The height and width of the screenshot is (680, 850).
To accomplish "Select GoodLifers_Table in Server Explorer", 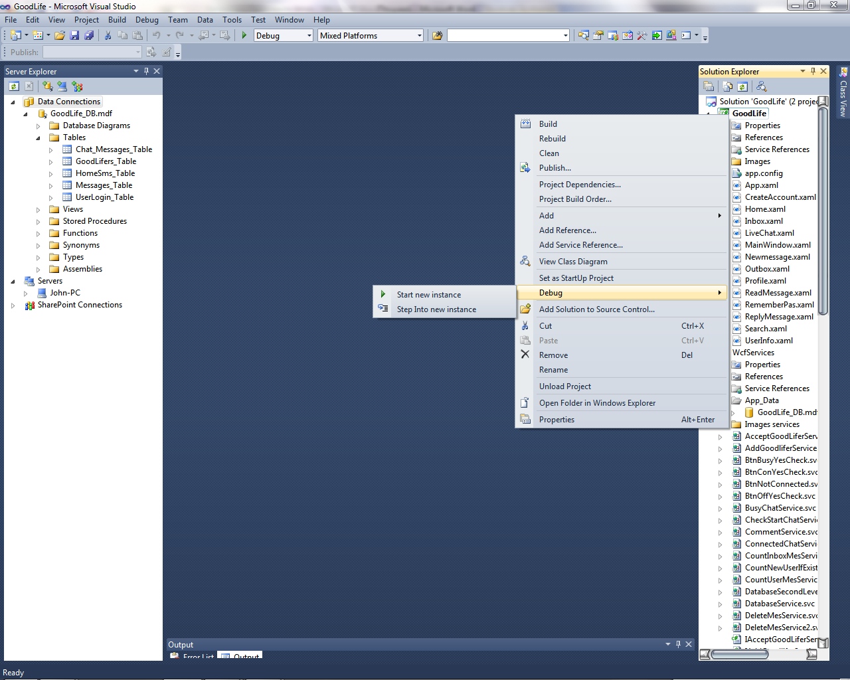I will (106, 161).
